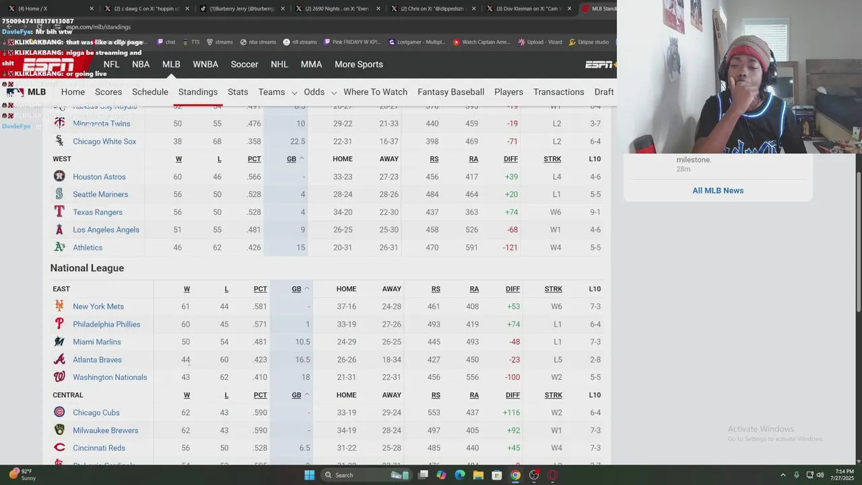This screenshot has width=862, height=485.
Task: Open the nba streams bookmark
Action: pyautogui.click(x=257, y=42)
